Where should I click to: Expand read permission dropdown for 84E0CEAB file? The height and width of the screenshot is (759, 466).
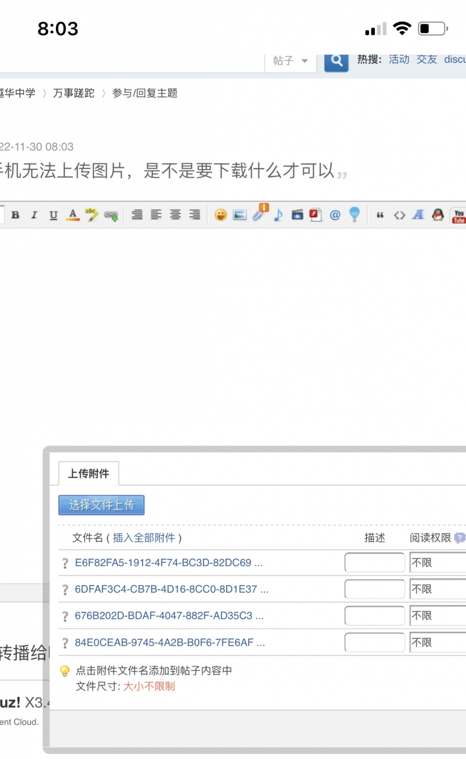coord(438,643)
